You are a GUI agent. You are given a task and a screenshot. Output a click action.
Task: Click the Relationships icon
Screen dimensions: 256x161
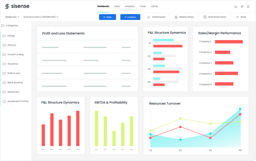(x=176, y=17)
